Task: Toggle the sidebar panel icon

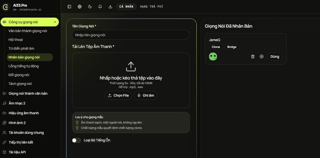Action: coord(69,7)
